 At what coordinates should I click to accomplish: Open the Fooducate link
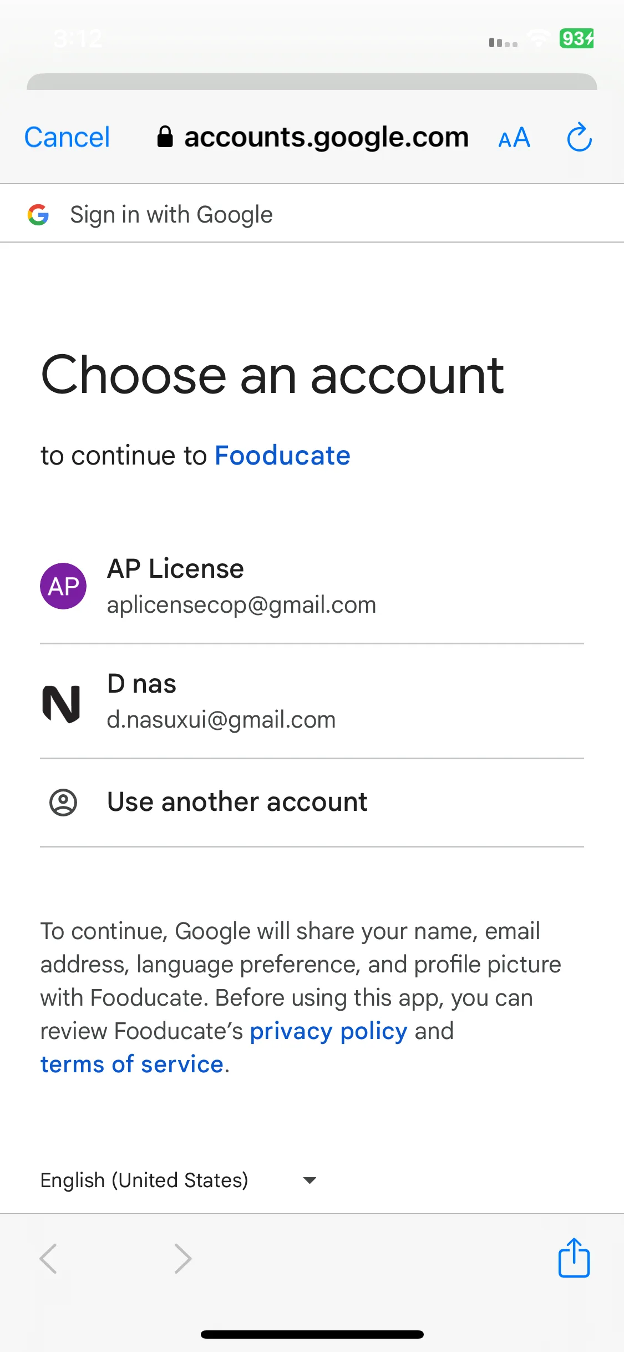(282, 456)
